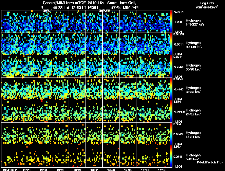The image size is (225, 171).
Task: Open the 90-149 keV image panel at 16:40
Action: point(60,44)
